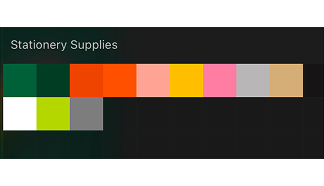Pick the light silver gray swatch

click(253, 80)
